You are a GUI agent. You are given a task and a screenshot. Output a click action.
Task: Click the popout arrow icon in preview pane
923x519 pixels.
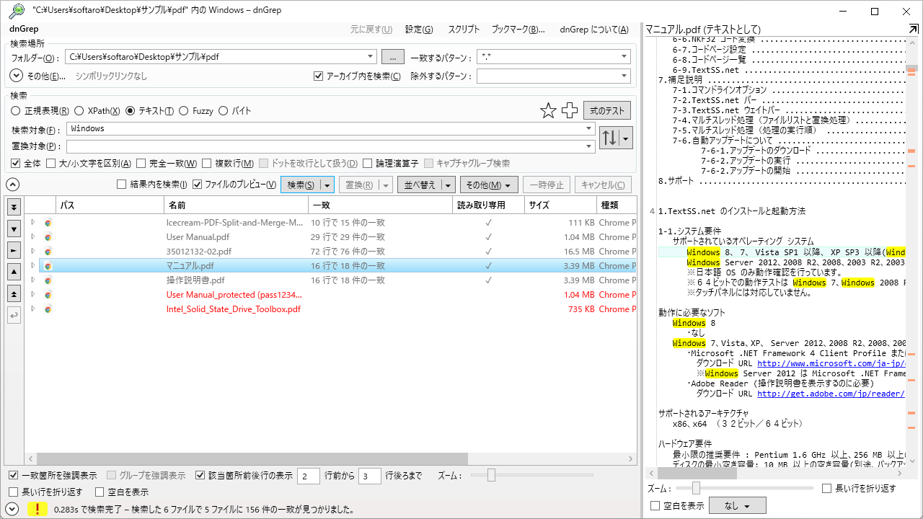point(914,29)
